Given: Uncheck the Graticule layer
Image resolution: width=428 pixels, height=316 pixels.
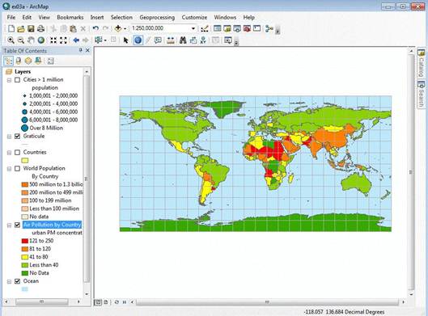Looking at the screenshot, I should [x=18, y=136].
